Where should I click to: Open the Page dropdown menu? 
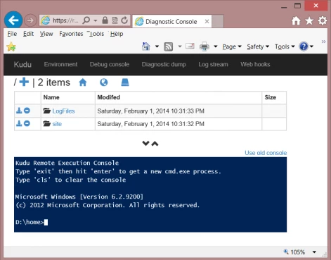232,47
